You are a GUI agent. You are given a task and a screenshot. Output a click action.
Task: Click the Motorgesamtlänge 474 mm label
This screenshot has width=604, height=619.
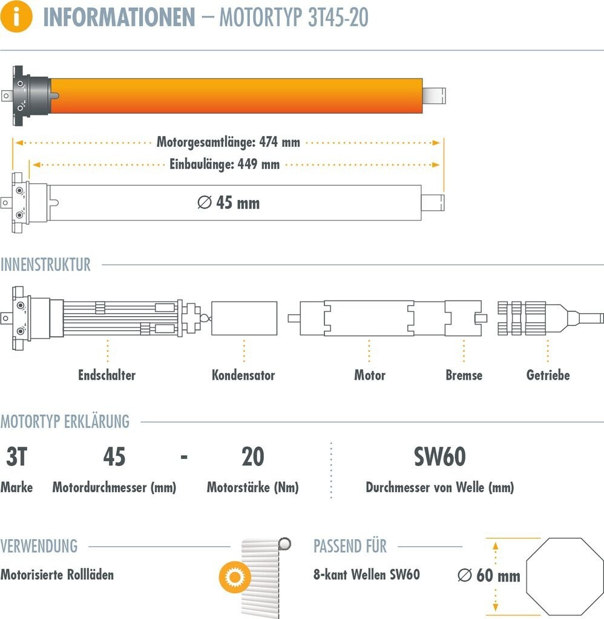(x=228, y=143)
